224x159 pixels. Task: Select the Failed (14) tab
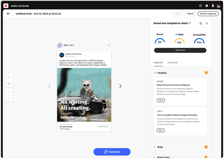(158, 63)
